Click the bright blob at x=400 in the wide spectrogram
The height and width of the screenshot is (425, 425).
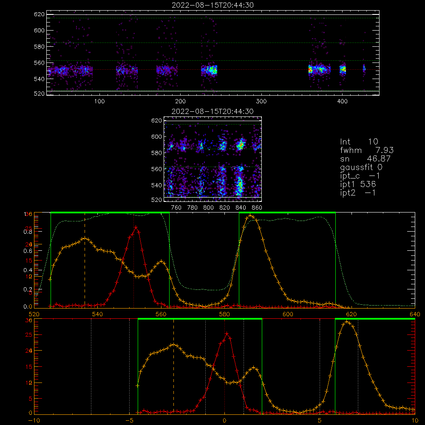point(343,70)
